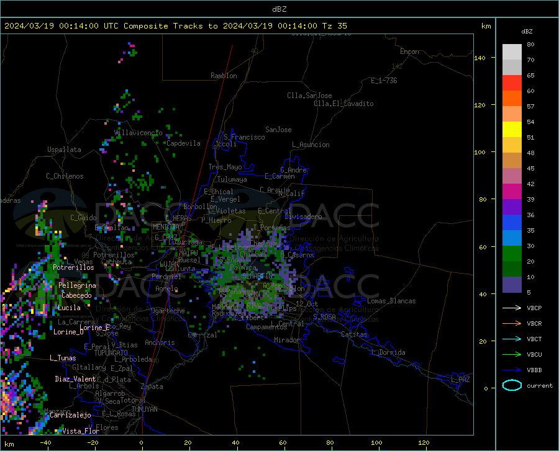Click the Clla.SanJose map label

point(309,96)
